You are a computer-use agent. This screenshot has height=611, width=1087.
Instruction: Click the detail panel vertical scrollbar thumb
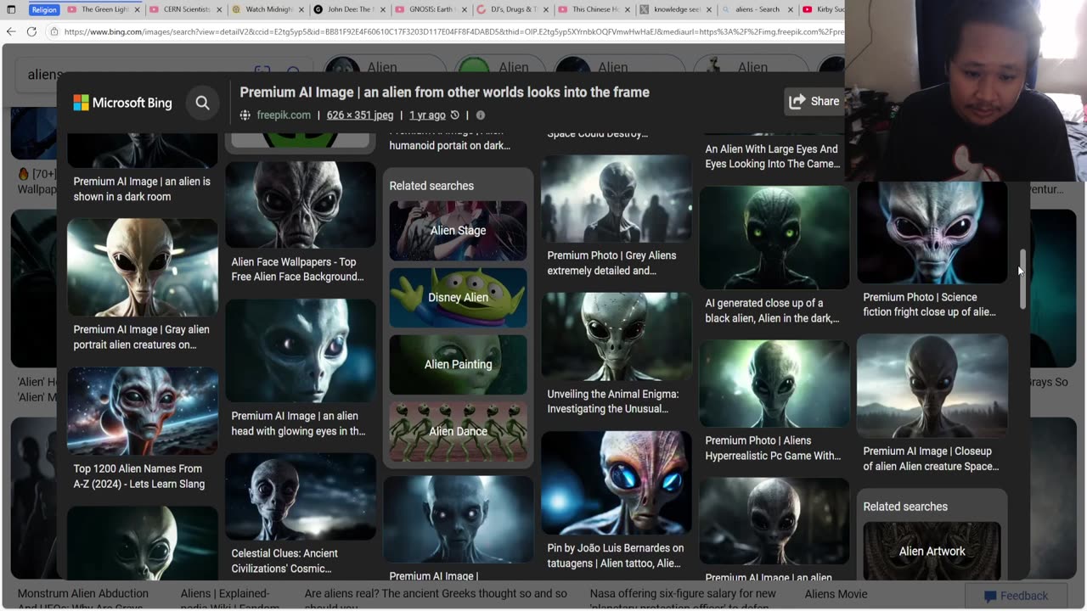coord(1022,279)
